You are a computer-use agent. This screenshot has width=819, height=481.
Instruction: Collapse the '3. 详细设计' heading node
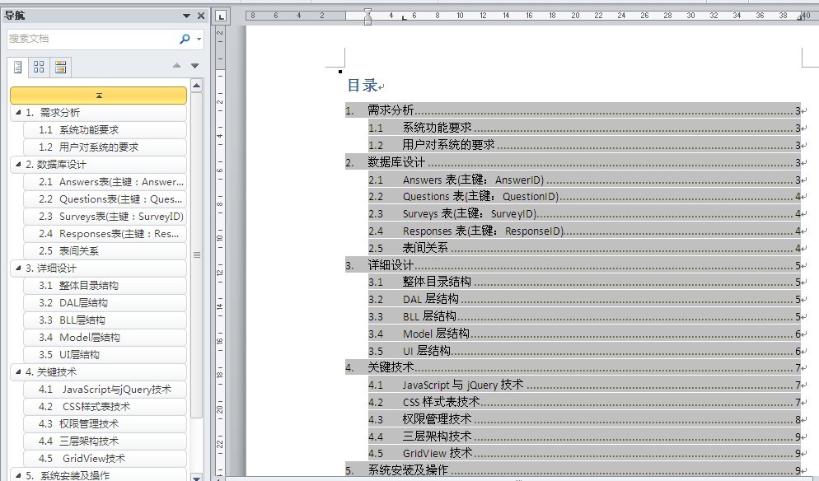tap(17, 269)
